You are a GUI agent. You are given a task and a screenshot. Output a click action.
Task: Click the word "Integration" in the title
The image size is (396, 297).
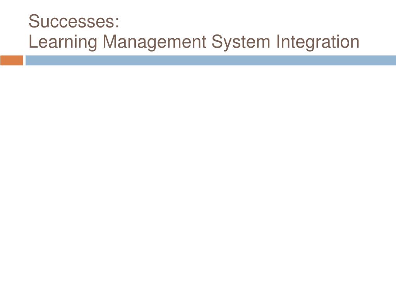click(x=317, y=41)
